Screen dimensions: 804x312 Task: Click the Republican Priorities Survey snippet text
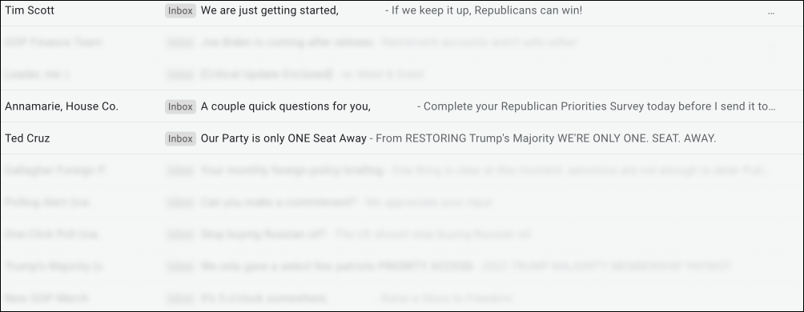[600, 106]
